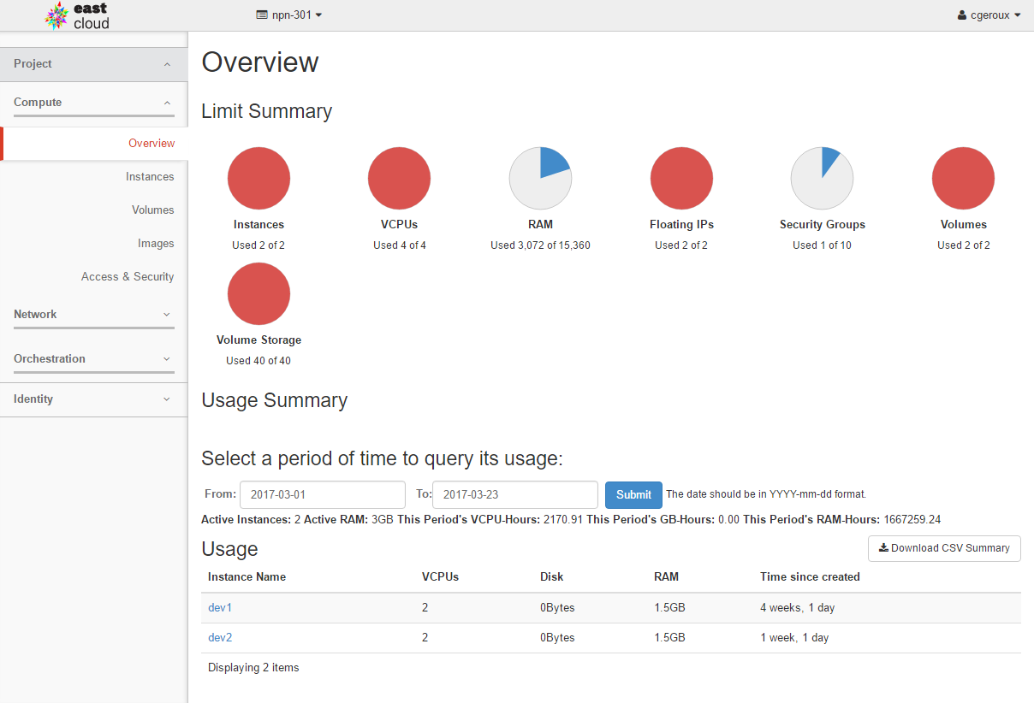Open the dev2 instance link
Screen dimensions: 1034x703
point(220,638)
